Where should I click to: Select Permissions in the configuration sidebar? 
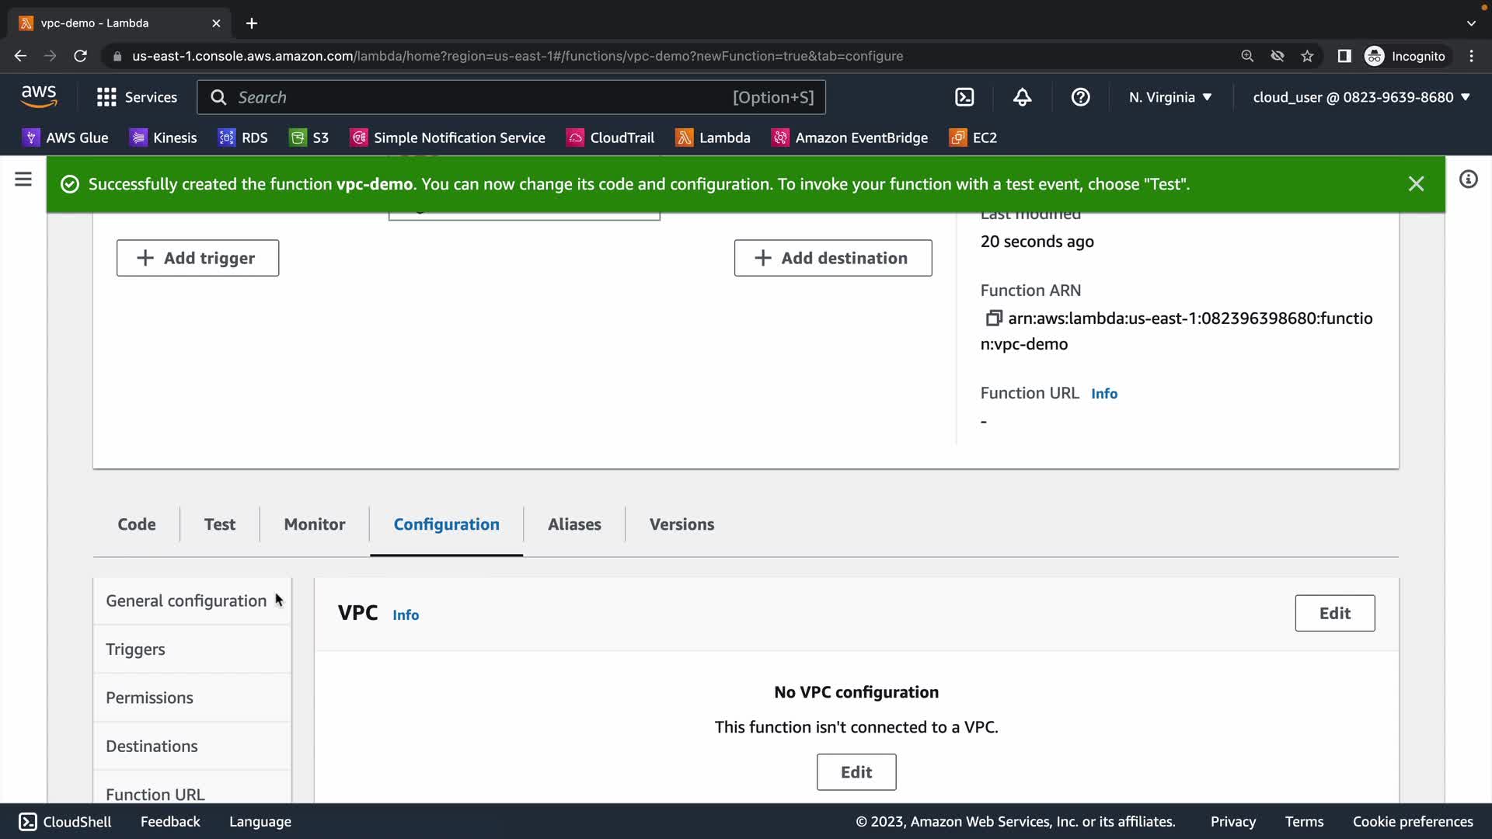149,698
